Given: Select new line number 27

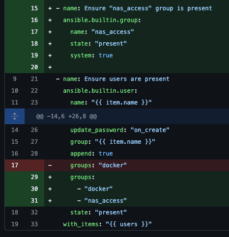Looking at the screenshot, I should pyautogui.click(x=34, y=142).
